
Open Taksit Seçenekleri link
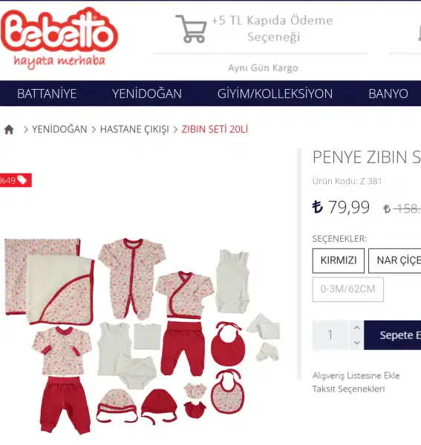click(x=348, y=389)
